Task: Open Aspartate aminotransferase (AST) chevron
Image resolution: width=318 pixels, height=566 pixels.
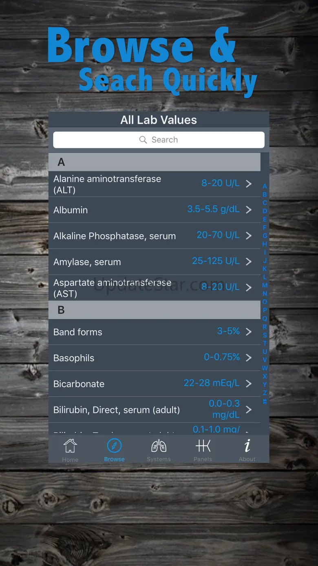Action: [x=249, y=288]
